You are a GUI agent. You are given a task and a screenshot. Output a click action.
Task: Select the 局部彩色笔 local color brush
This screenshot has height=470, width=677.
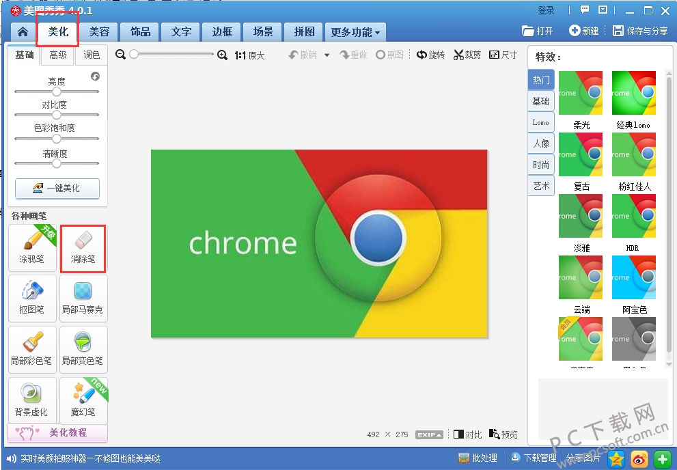click(x=32, y=350)
